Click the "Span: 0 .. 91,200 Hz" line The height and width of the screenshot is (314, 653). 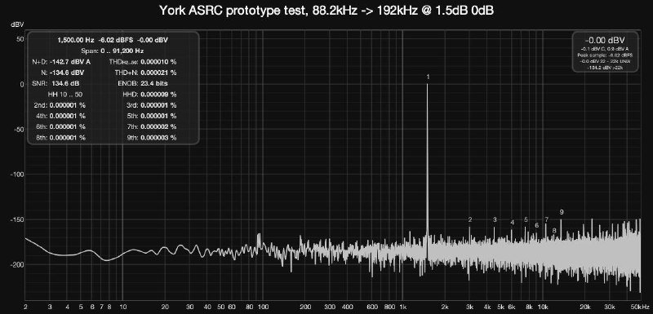[x=113, y=51]
